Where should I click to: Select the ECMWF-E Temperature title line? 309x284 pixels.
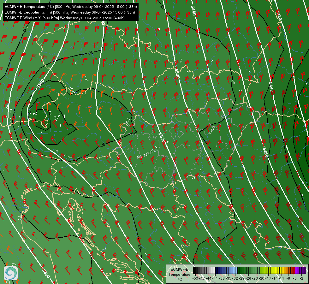click(71, 7)
